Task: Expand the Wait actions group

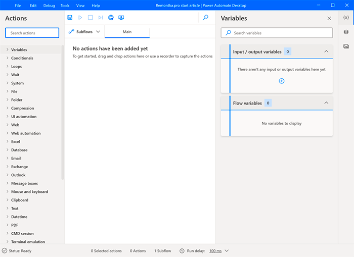Action: click(8, 75)
